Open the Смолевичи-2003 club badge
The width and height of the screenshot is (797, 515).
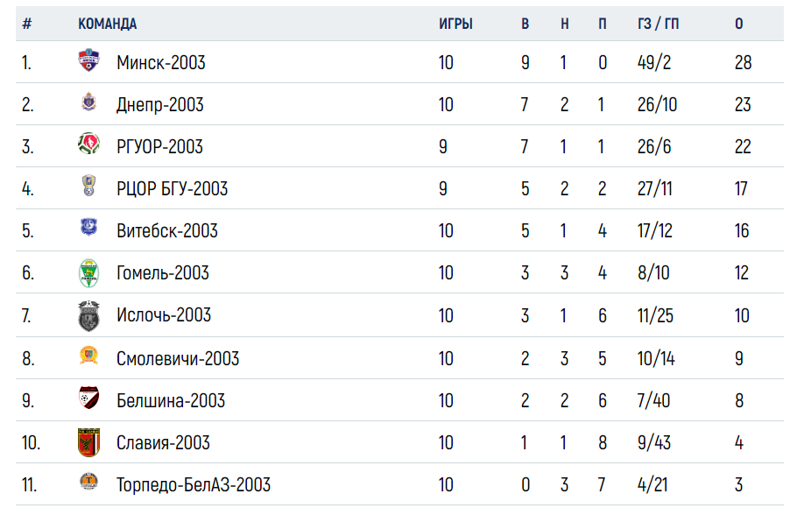[x=89, y=355]
